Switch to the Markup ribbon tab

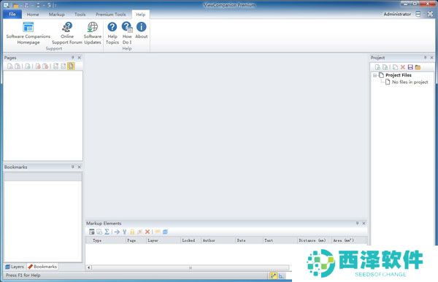point(57,15)
